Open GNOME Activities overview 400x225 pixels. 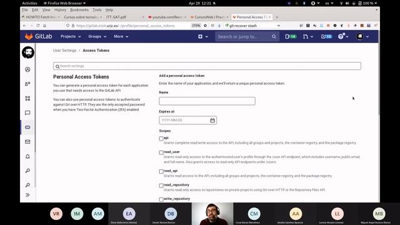coord(29,3)
